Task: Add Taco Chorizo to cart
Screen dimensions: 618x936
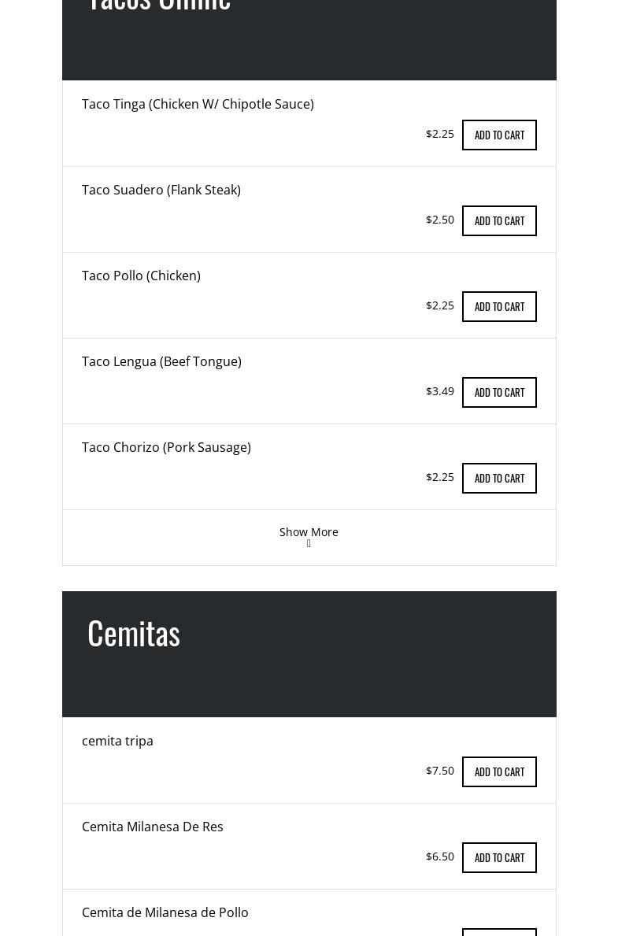Action: coord(499,478)
